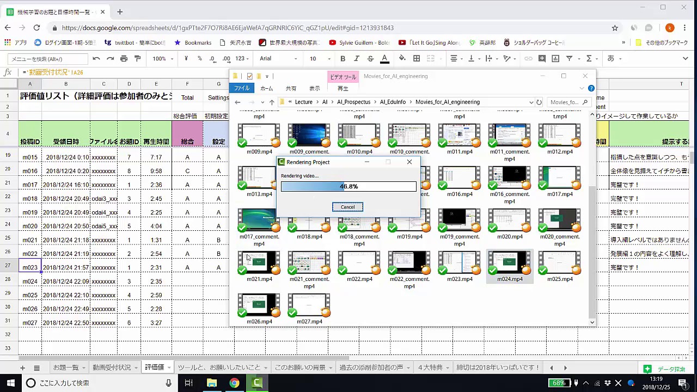The height and width of the screenshot is (392, 697).
Task: Open the borders tool in the toolbar
Action: click(x=417, y=59)
